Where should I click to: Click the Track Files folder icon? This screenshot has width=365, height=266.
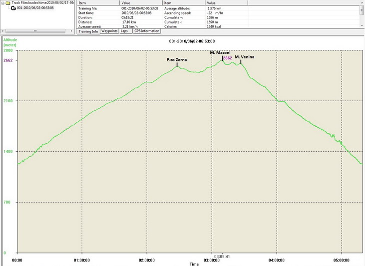(8, 2)
